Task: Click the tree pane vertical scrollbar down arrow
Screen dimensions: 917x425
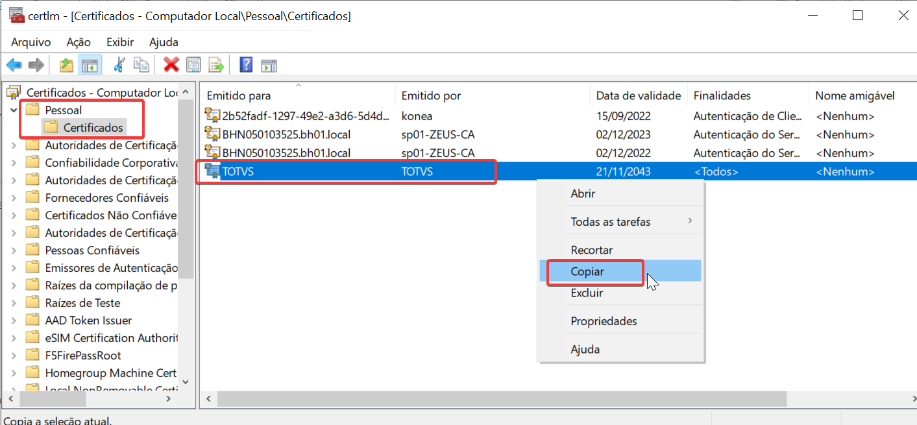Action: (x=186, y=383)
